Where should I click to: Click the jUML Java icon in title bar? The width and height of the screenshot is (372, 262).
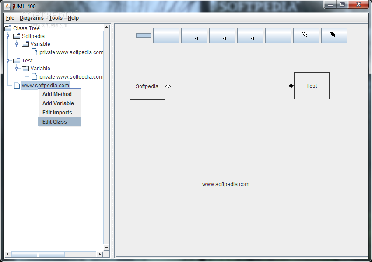pos(7,6)
